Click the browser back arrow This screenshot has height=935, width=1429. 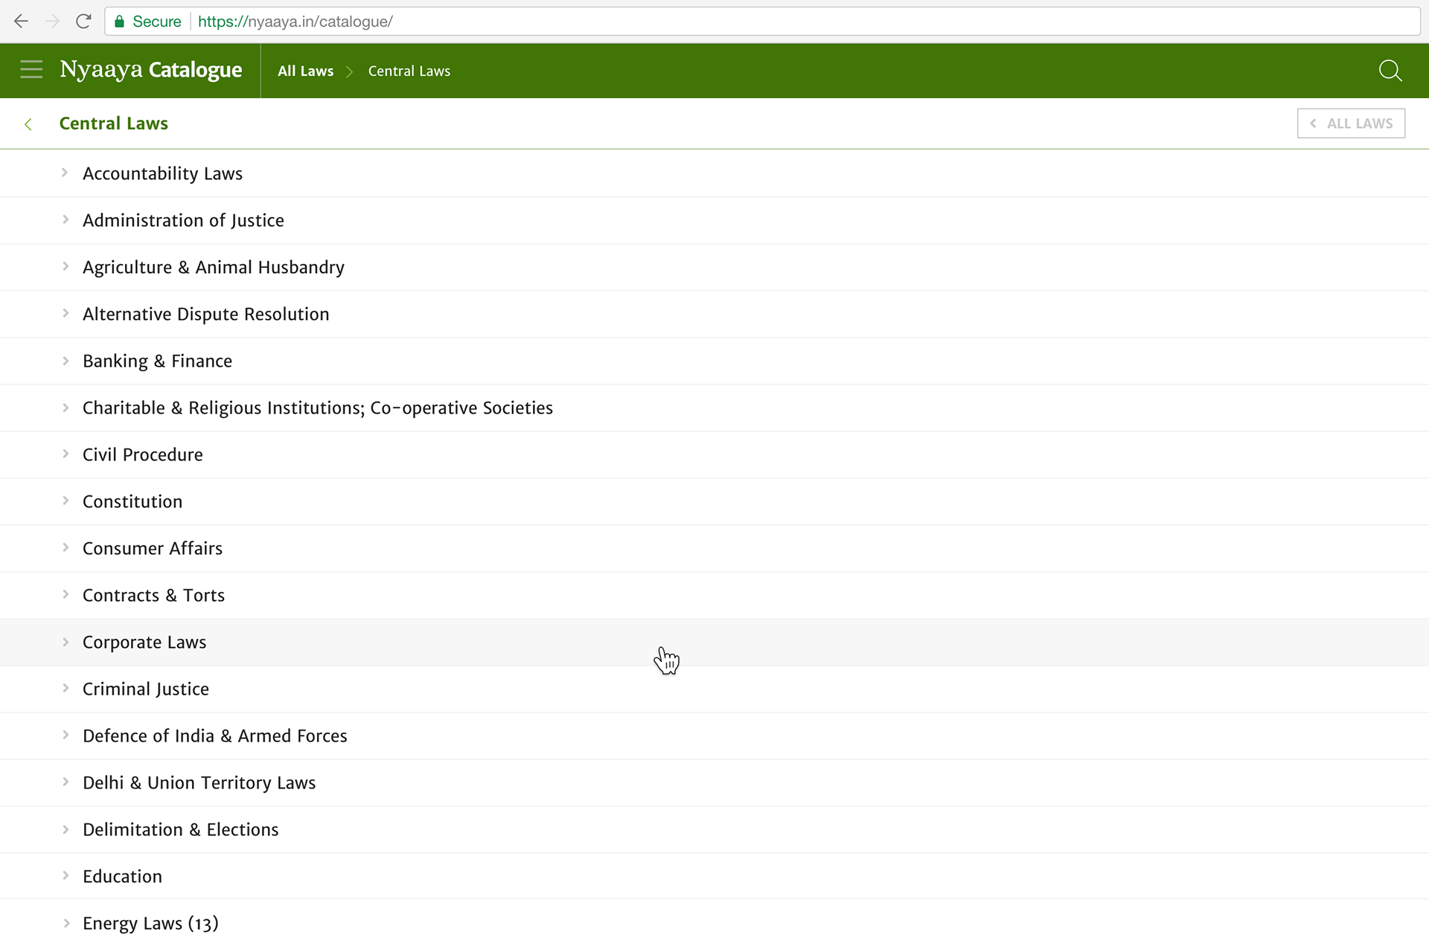(x=21, y=22)
